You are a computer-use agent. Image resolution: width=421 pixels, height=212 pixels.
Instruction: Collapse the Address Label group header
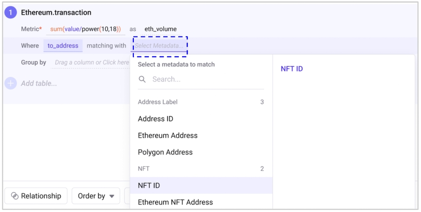201,102
